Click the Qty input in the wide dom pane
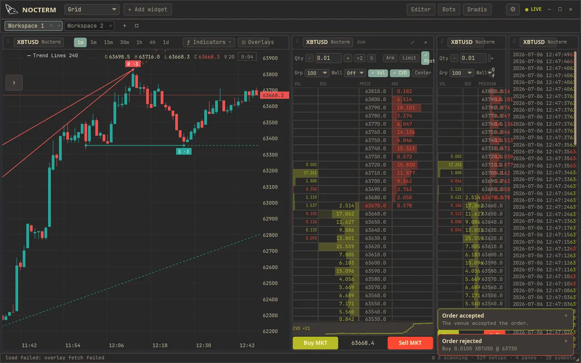Screen dimensions: 581x363 click(328, 58)
